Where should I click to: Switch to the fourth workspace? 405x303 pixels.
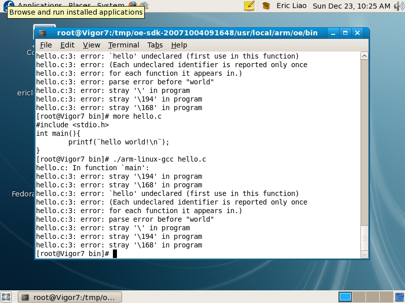[x=386, y=297]
